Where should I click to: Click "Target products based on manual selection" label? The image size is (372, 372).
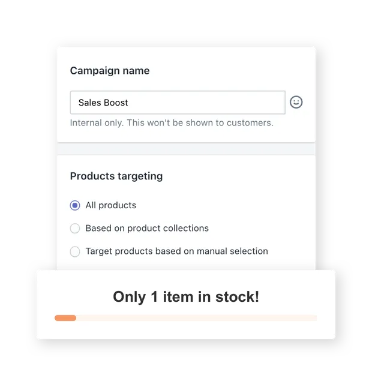coord(177,251)
